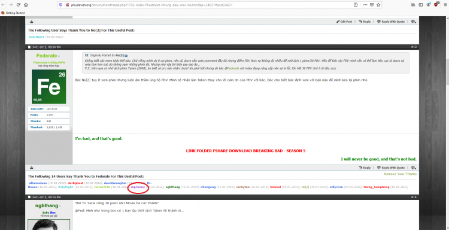Open the Firefox hamburger menu
449x230 pixels.
(445, 5)
